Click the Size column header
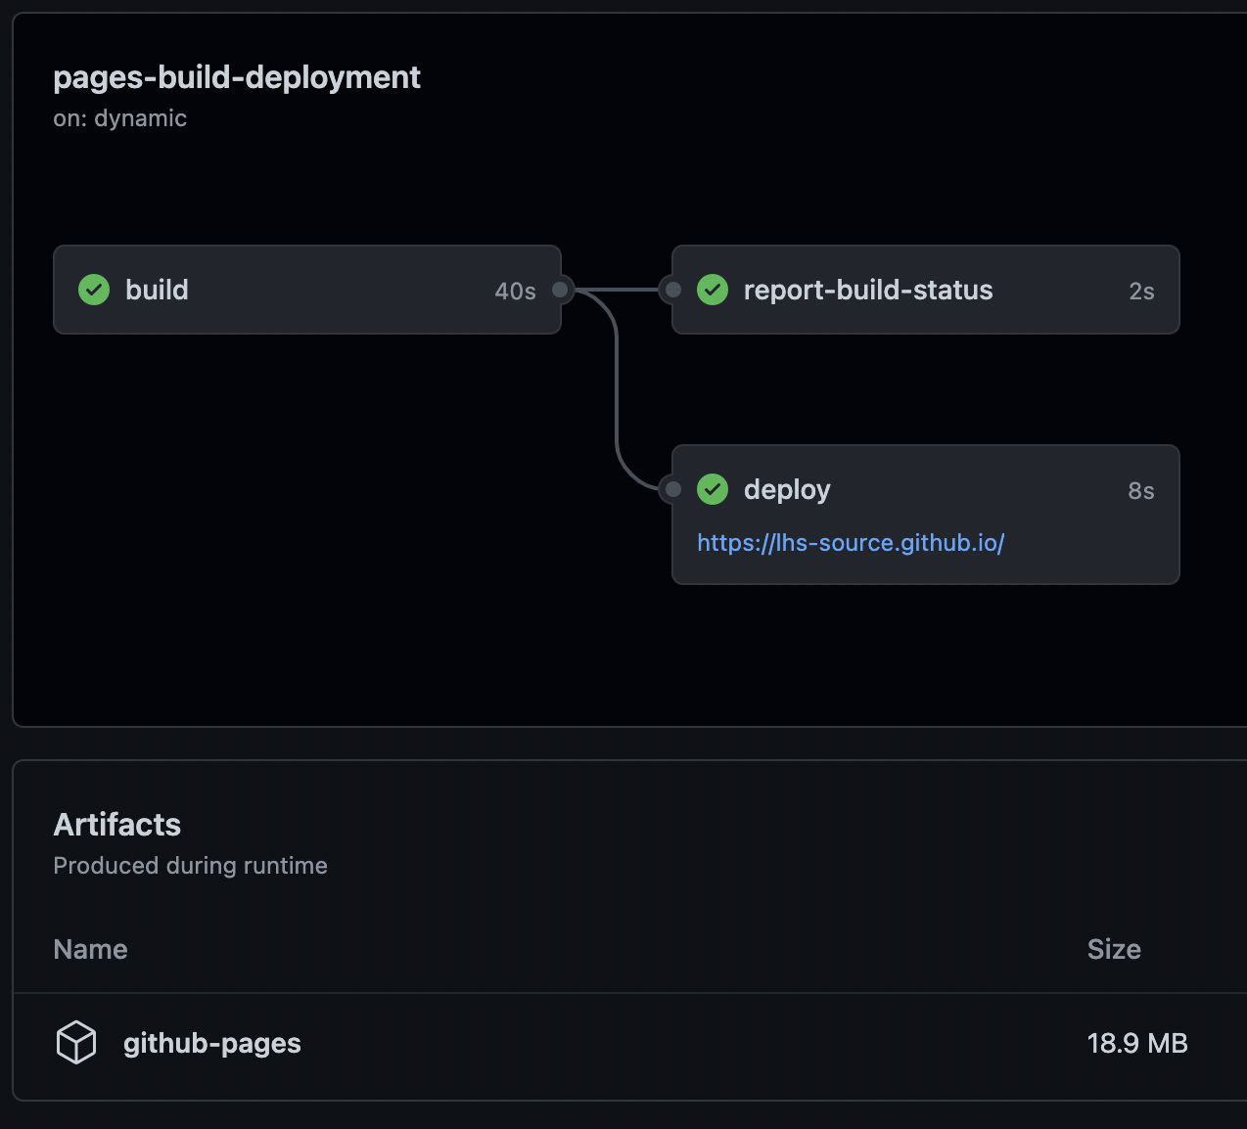 click(x=1114, y=949)
